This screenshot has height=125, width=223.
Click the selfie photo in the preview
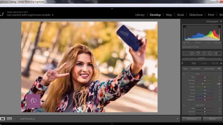pos(89,67)
